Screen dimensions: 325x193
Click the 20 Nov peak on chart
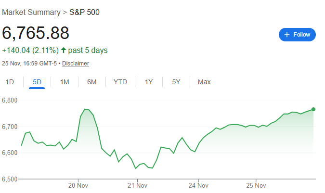pos(85,109)
